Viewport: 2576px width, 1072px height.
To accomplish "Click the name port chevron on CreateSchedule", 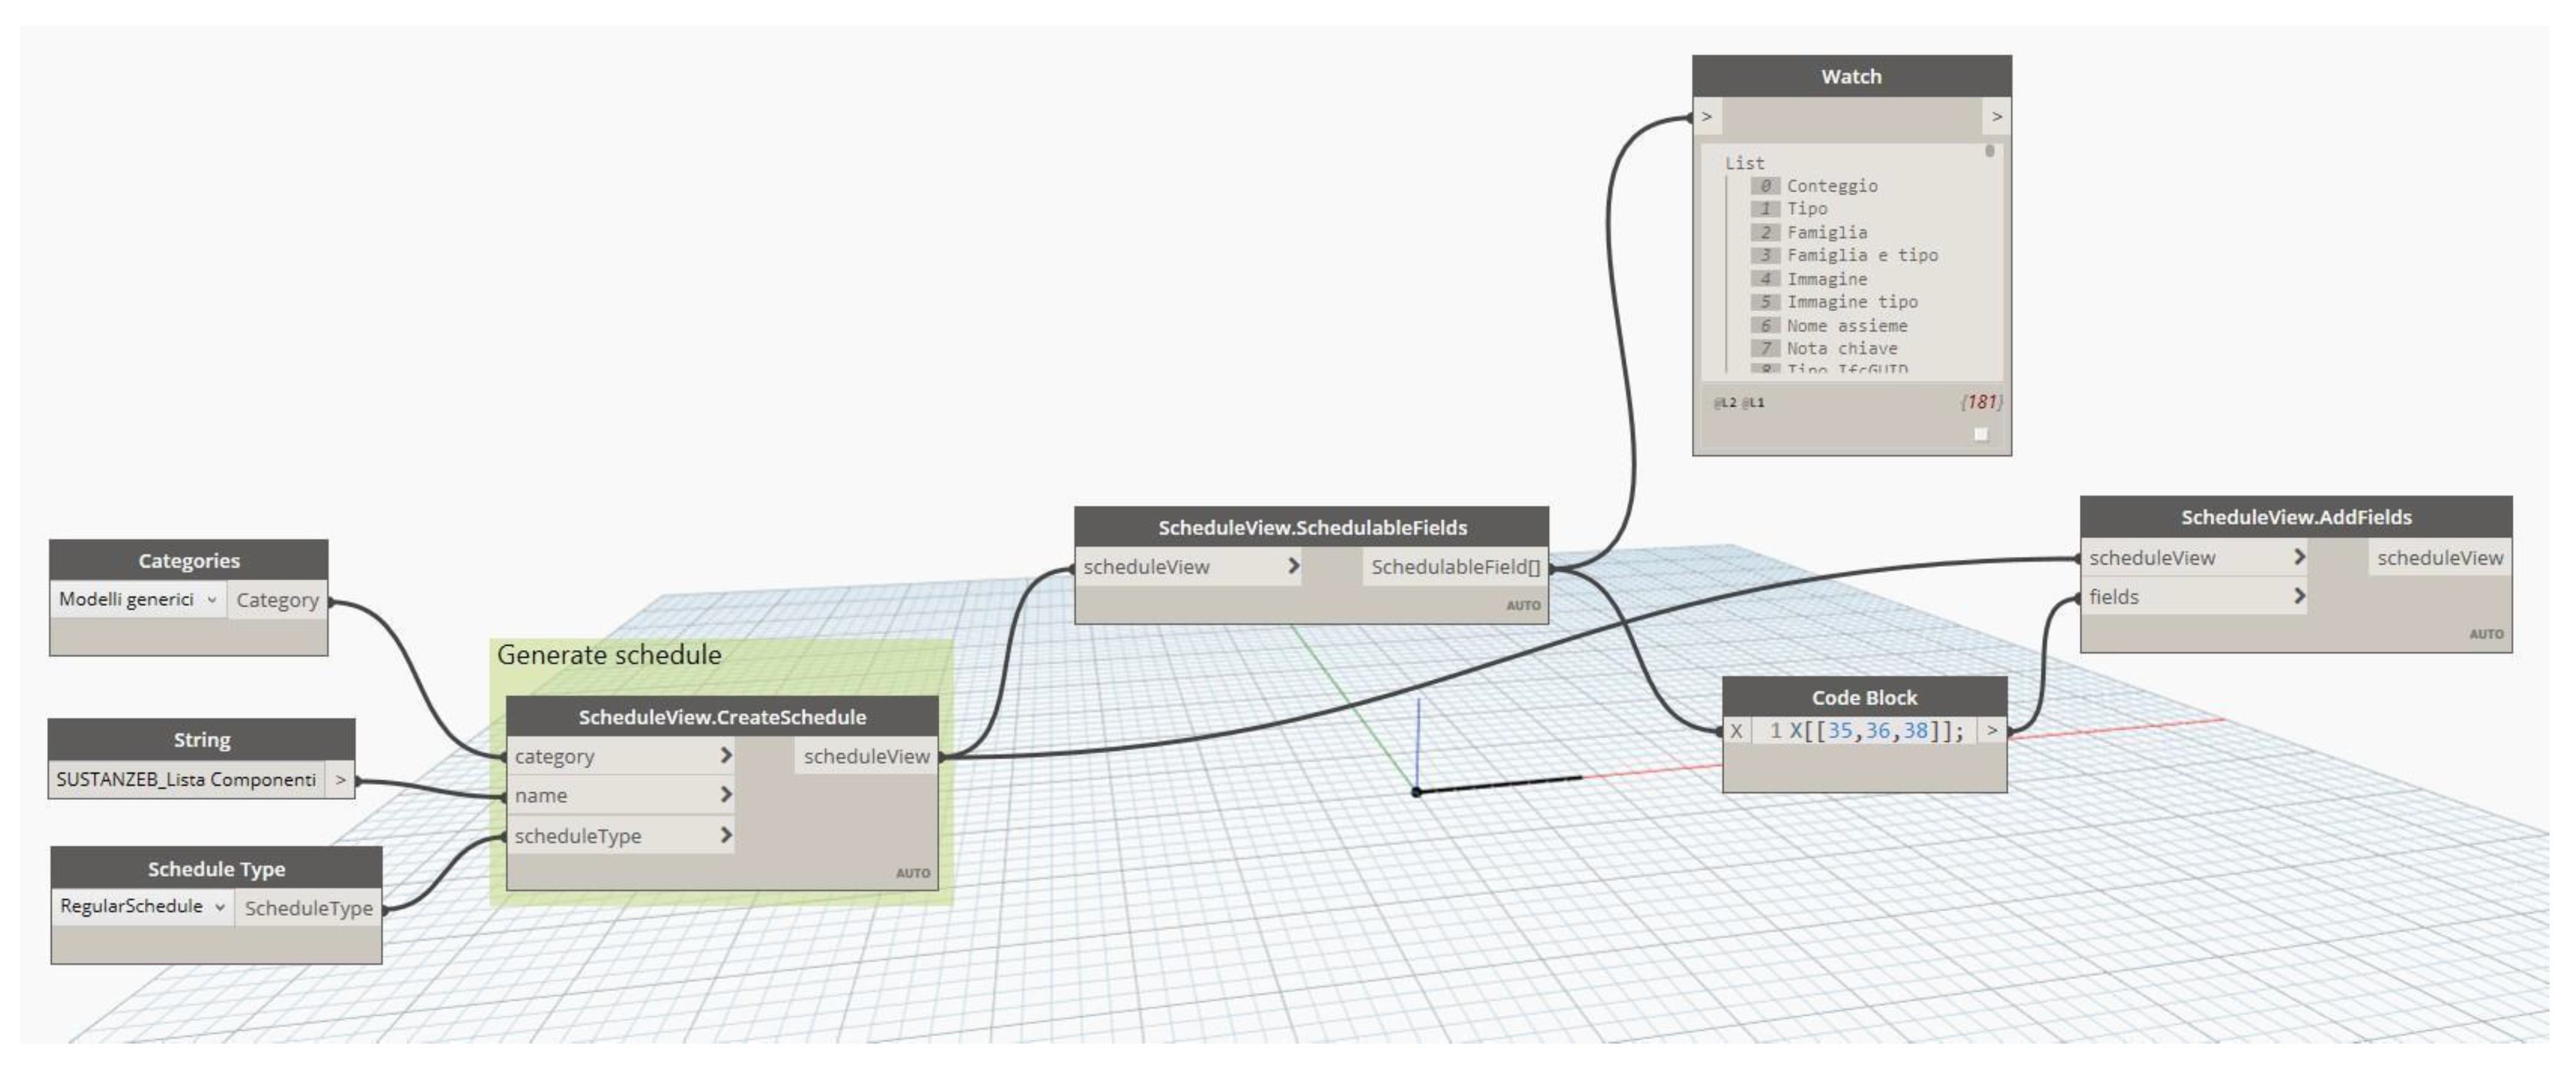I will click(x=726, y=795).
